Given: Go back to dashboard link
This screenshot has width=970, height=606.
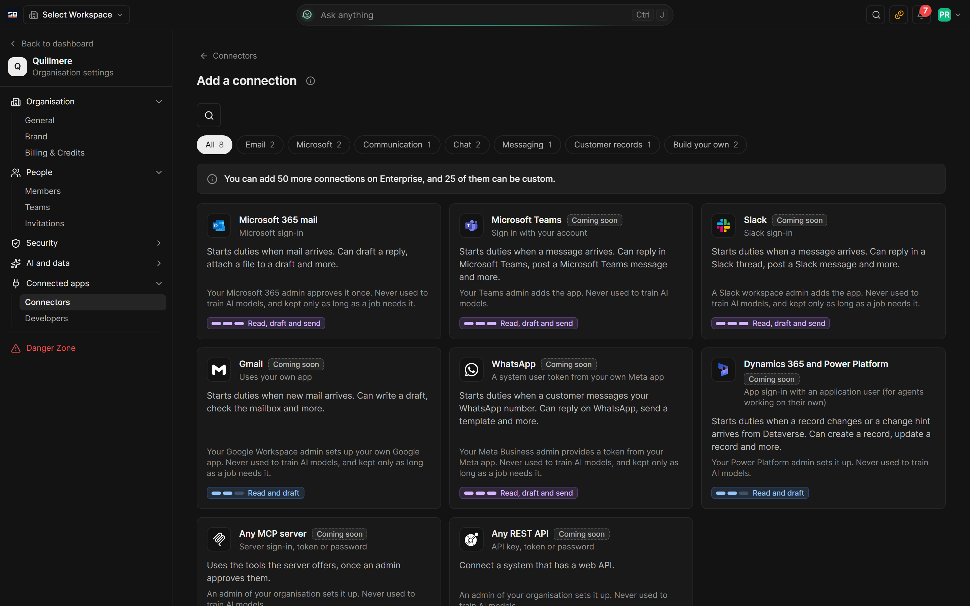Looking at the screenshot, I should (x=52, y=44).
